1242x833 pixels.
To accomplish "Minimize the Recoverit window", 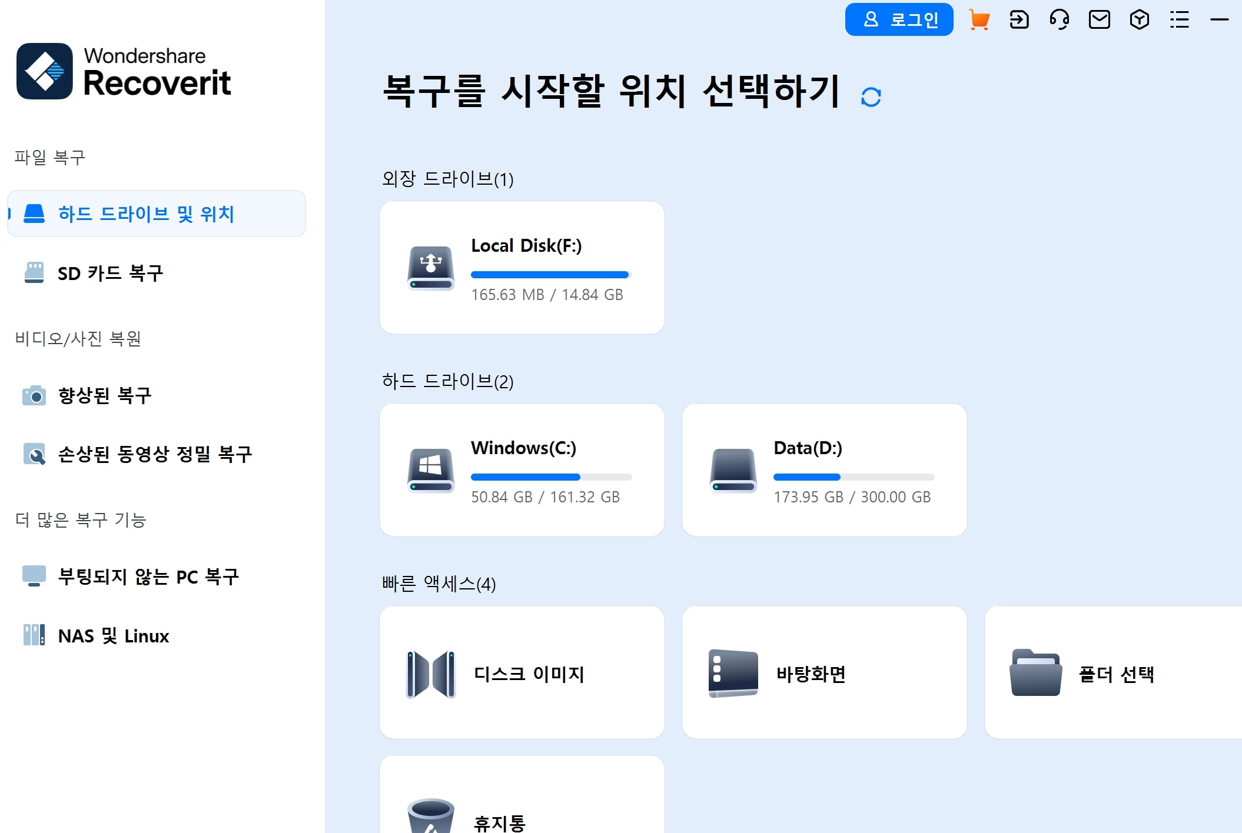I will click(x=1219, y=19).
